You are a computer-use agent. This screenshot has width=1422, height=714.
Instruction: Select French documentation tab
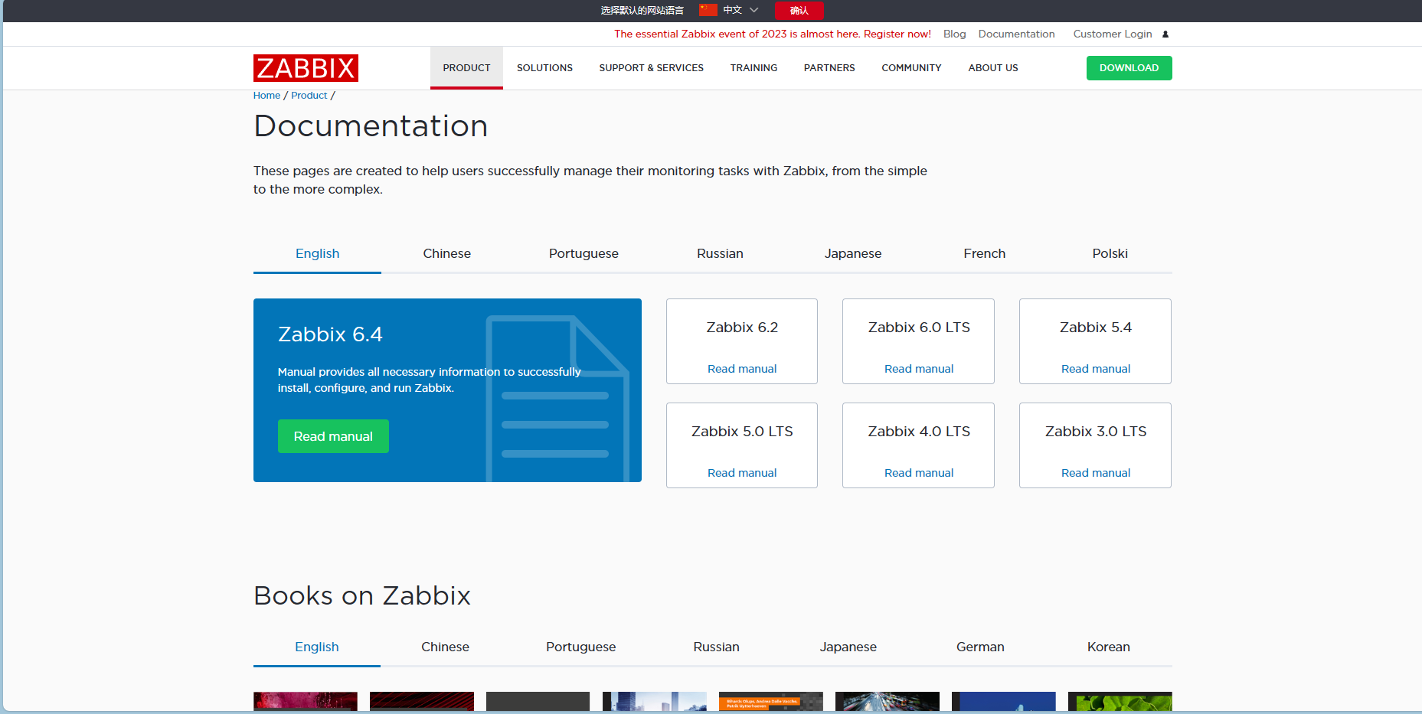coord(985,254)
